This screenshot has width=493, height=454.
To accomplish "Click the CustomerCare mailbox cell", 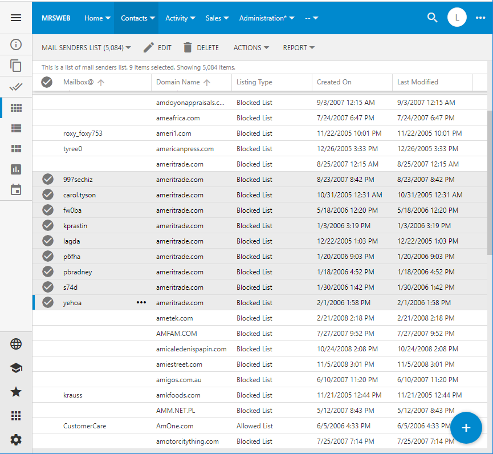I will [x=84, y=425].
